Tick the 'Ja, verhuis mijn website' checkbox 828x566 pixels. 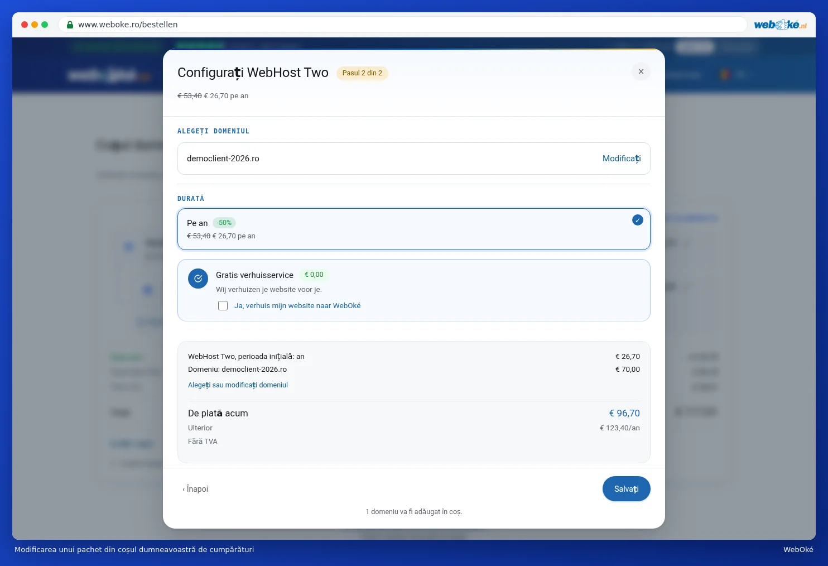point(223,306)
